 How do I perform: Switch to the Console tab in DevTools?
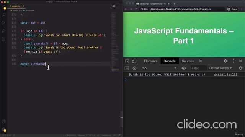170,61
